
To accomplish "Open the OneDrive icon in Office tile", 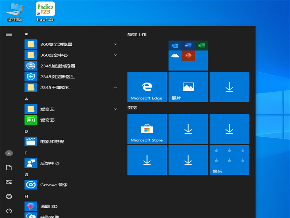I will click(175, 56).
